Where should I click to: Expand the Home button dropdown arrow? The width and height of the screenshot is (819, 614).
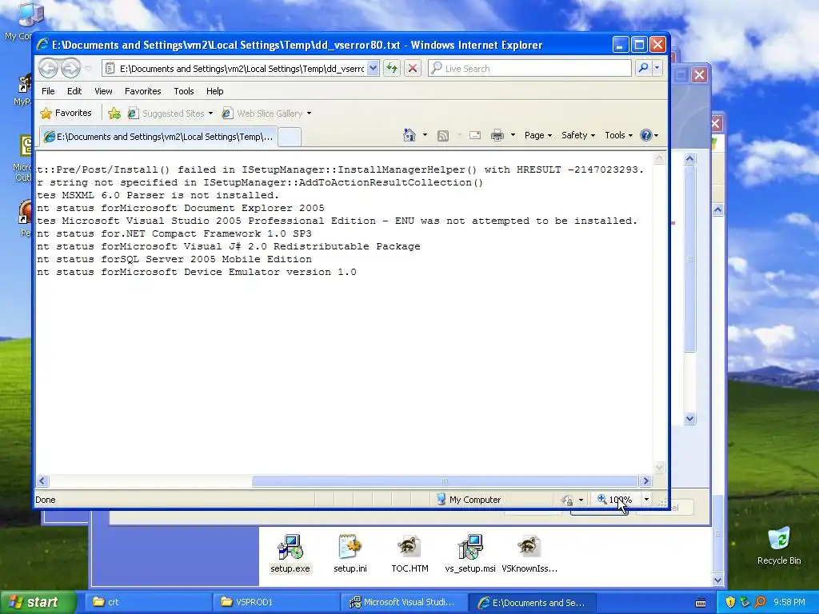425,135
